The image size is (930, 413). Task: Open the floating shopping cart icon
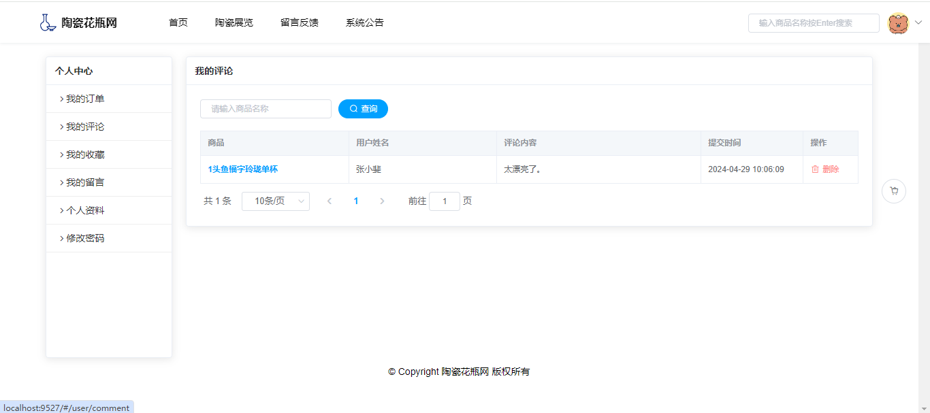click(x=893, y=191)
